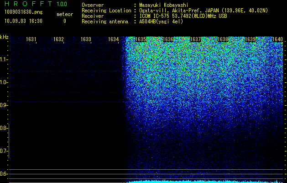The height and width of the screenshot is (183, 287).
Task: Click the observer name Masayuki Kobayashi
Action: tap(164, 5)
